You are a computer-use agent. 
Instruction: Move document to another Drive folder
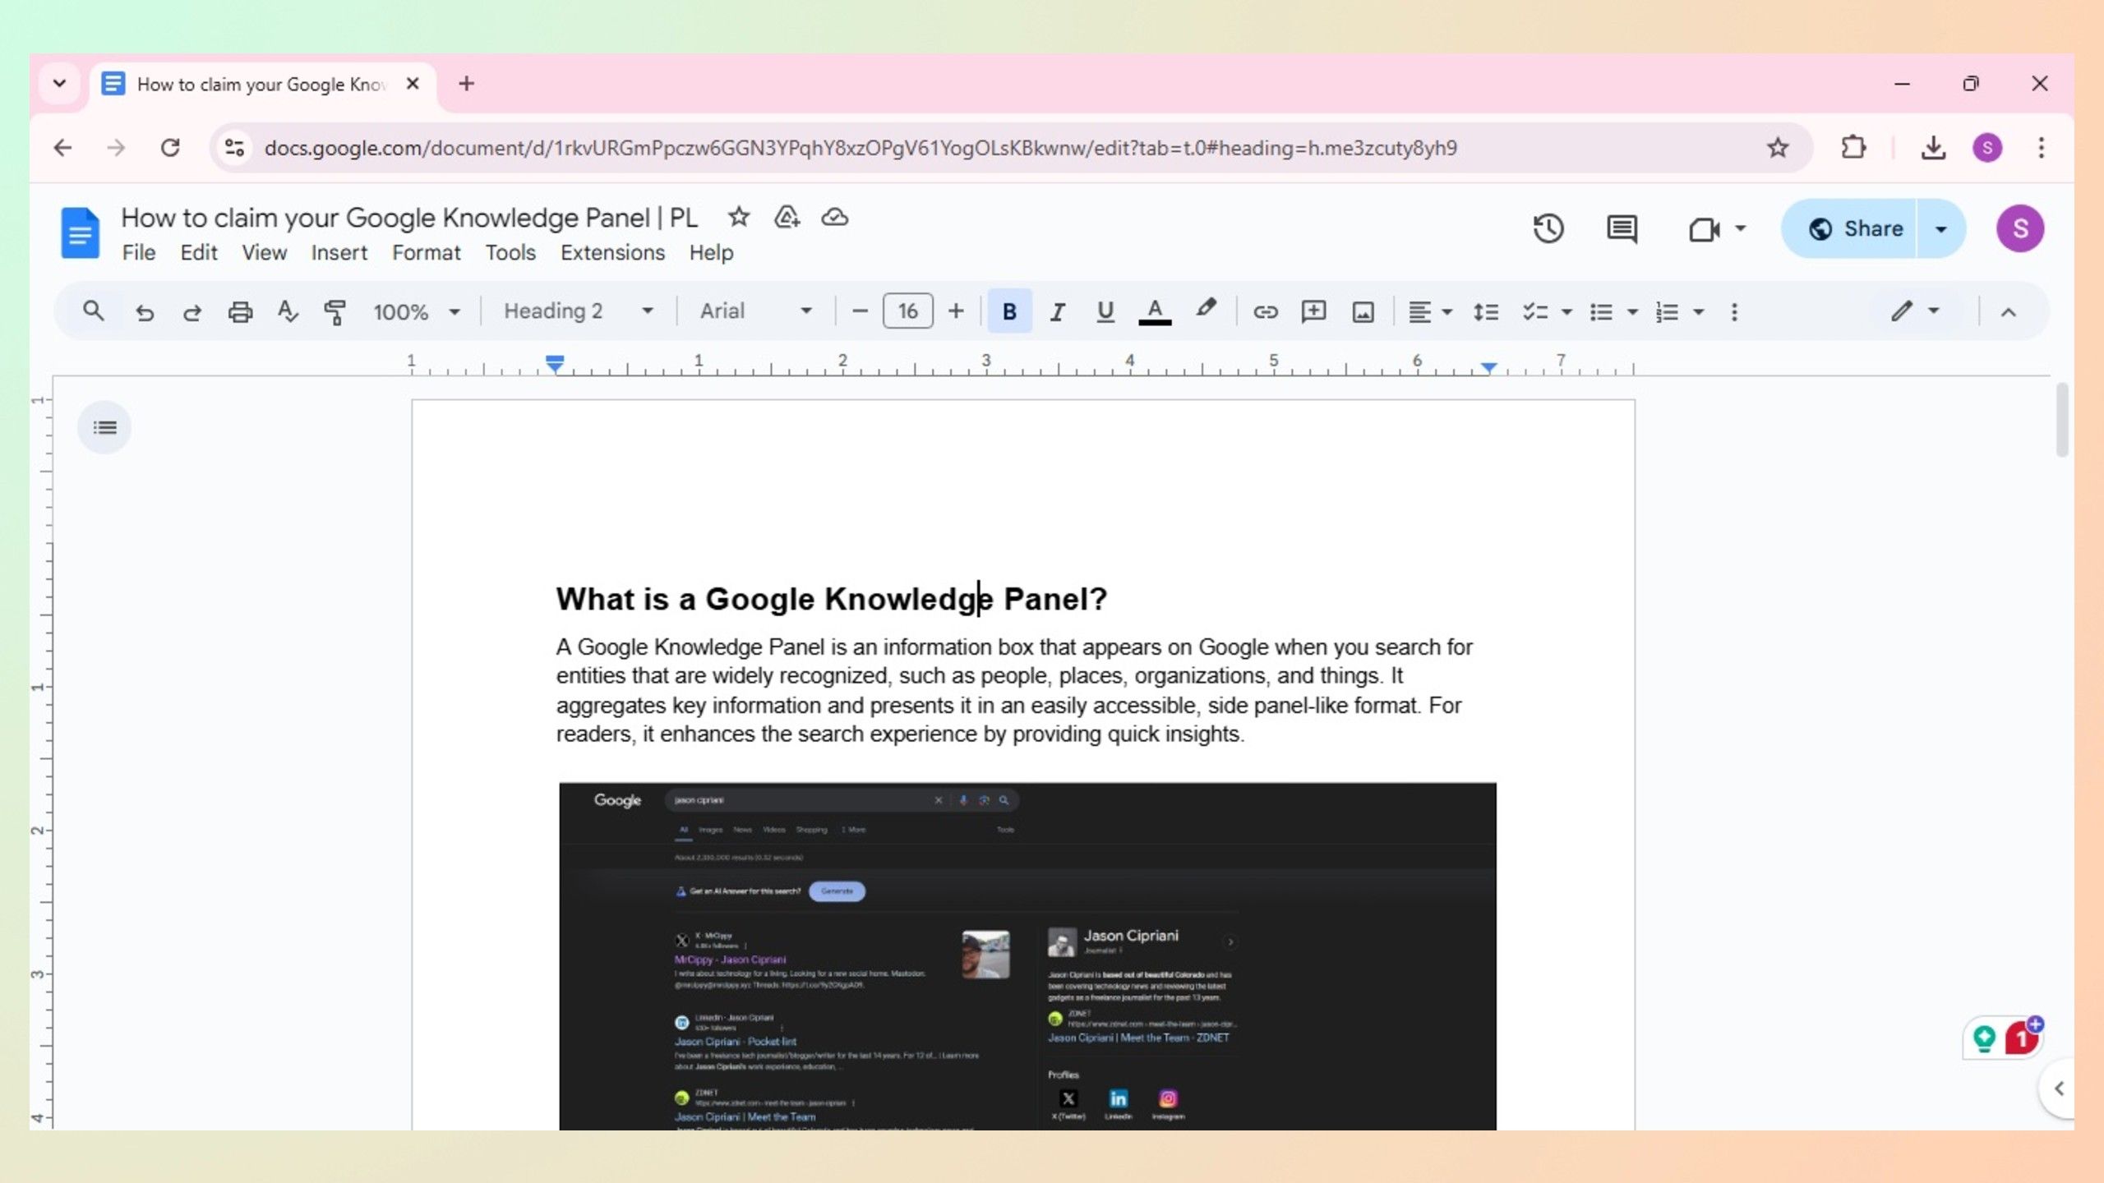click(x=787, y=217)
